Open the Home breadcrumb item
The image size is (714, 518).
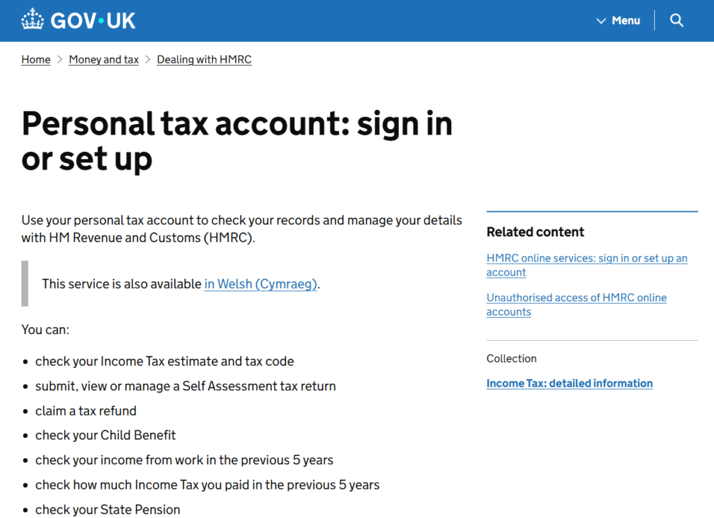click(x=36, y=60)
